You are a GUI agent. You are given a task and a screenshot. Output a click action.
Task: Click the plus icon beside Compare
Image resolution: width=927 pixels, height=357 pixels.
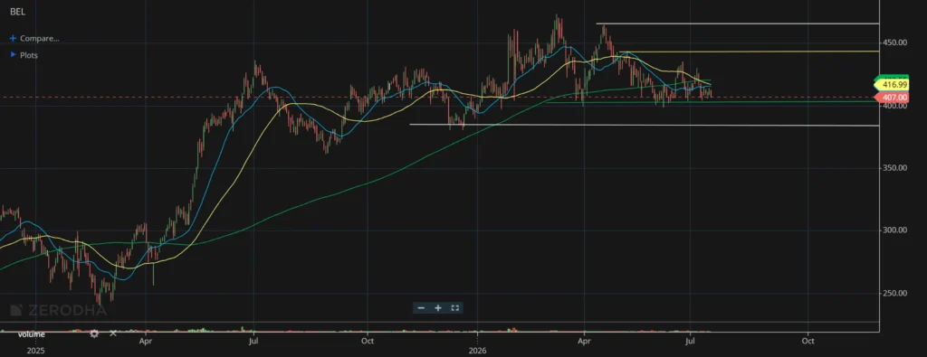point(13,38)
